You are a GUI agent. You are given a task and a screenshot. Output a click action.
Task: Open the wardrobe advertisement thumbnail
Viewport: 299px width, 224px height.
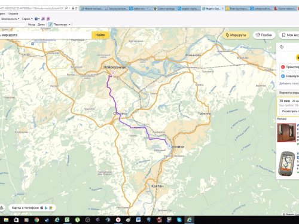pos(286,133)
